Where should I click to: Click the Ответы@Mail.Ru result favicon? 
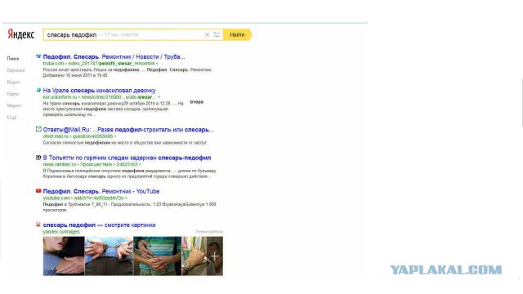(38, 129)
